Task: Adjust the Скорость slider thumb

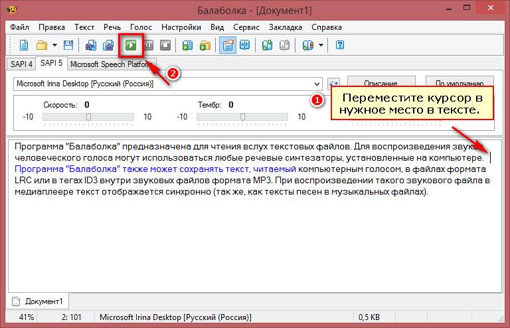Action: pyautogui.click(x=88, y=117)
